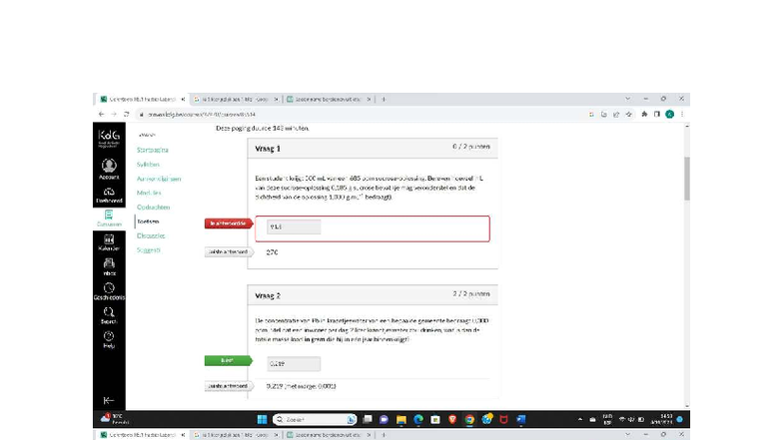Click the Search magnifier icon in sidebar
783x440 pixels.
[109, 314]
